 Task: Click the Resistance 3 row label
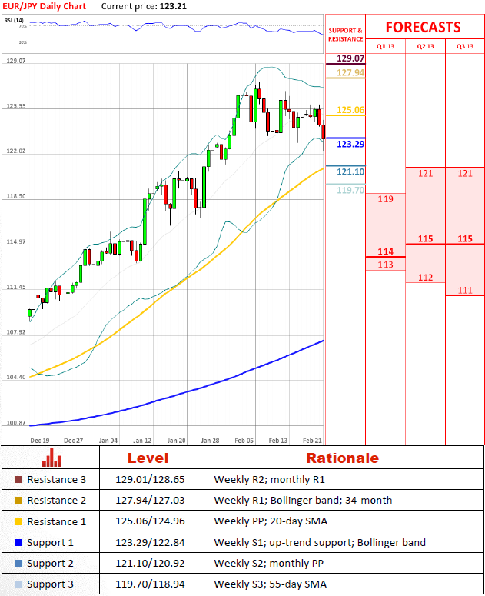click(x=57, y=480)
